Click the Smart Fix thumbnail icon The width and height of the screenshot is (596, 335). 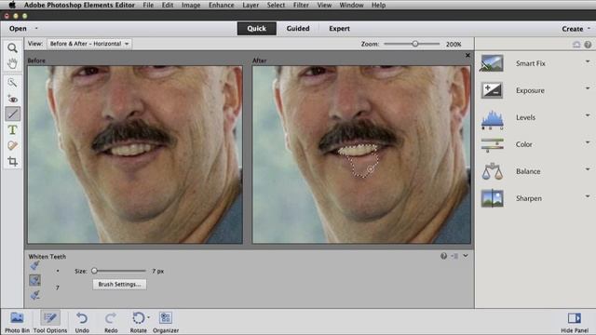[x=493, y=63]
